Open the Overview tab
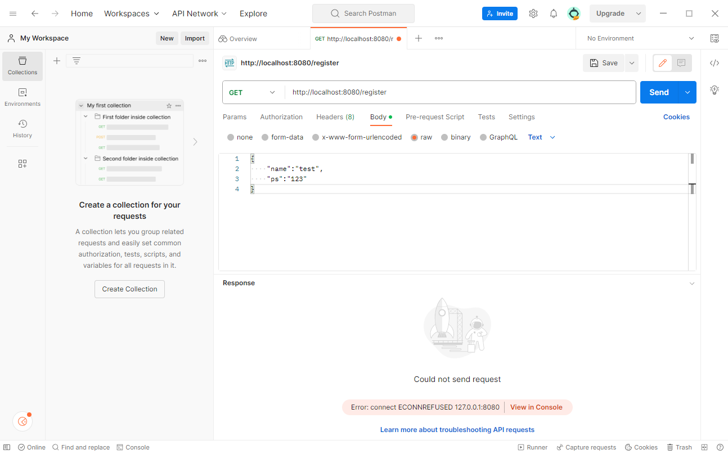The height and width of the screenshot is (454, 728). [x=238, y=39]
